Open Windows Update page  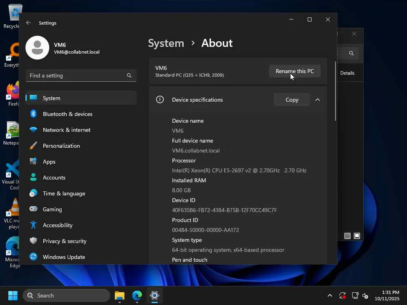tap(64, 257)
